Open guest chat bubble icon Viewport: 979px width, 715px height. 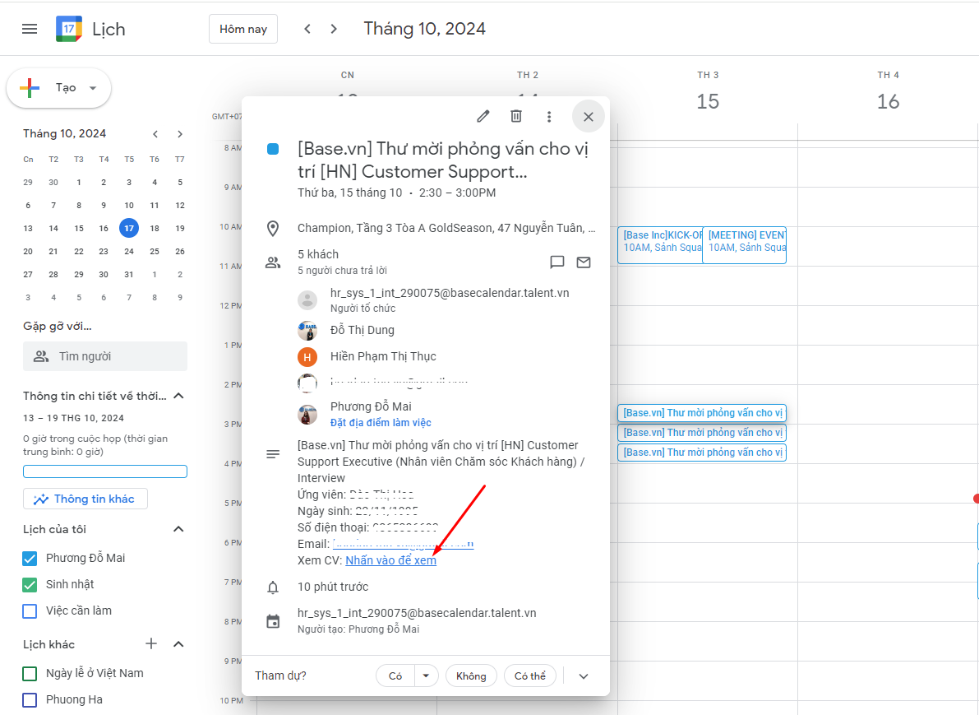click(x=557, y=262)
